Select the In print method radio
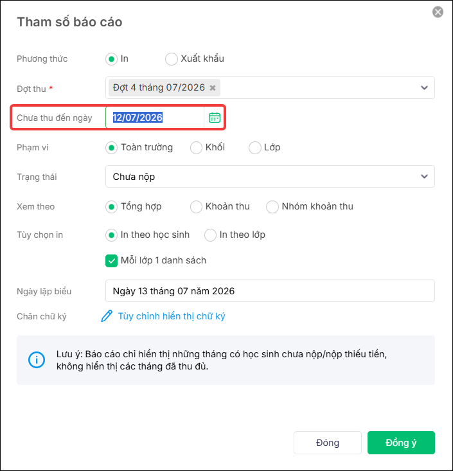 [111, 59]
